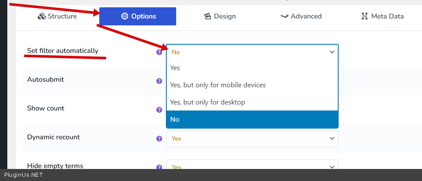
Task: Expand the Hide empty terms dropdown
Action: (x=252, y=167)
